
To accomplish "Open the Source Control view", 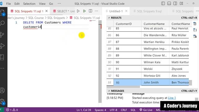I will click(x=2, y=35).
